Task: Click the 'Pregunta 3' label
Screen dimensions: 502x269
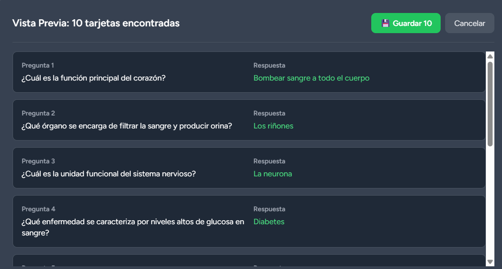Action: [x=39, y=161]
